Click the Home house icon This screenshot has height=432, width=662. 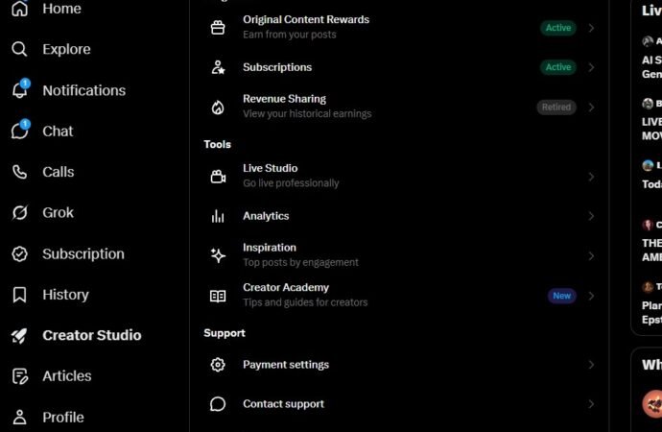[19, 9]
